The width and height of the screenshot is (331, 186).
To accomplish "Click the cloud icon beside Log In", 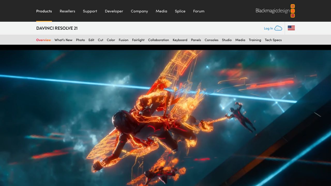I will (278, 28).
